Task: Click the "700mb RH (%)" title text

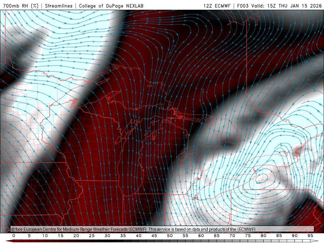Action: pos(21,6)
